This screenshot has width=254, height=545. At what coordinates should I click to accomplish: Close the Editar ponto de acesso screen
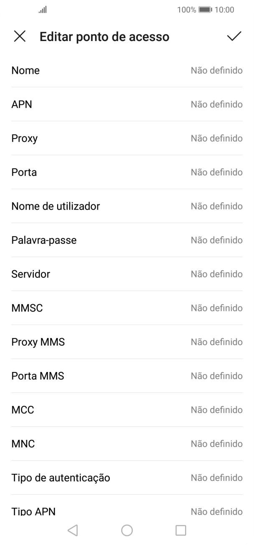(20, 37)
